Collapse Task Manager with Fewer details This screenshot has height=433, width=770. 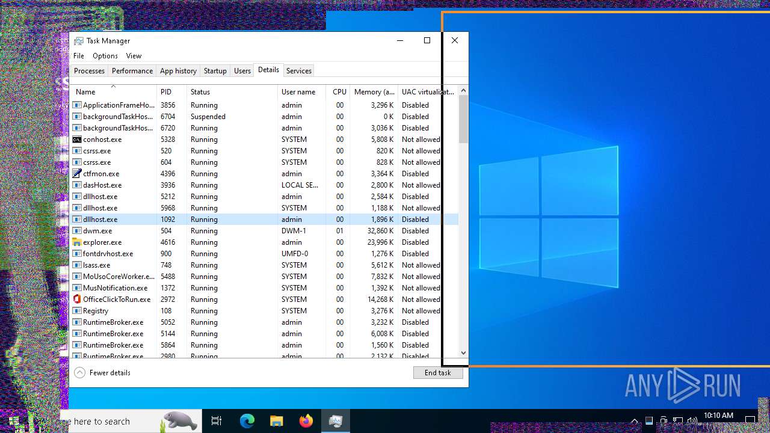pos(102,373)
